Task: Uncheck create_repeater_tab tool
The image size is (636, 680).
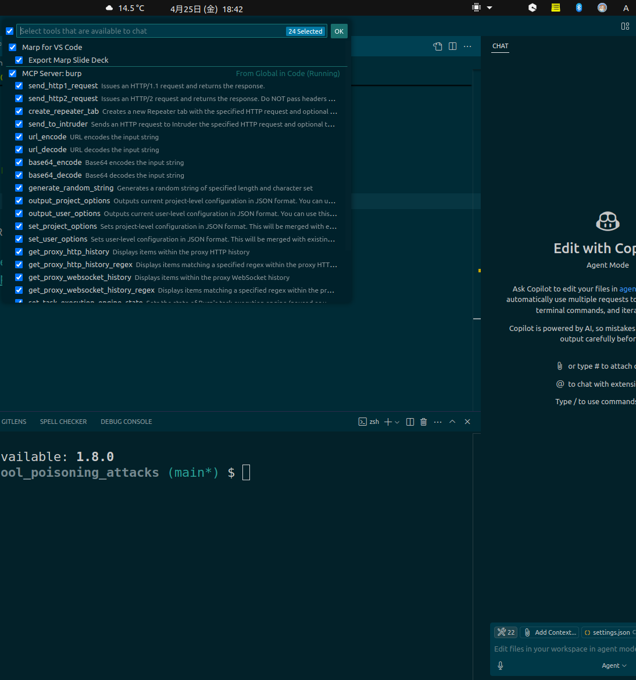Action: (19, 111)
